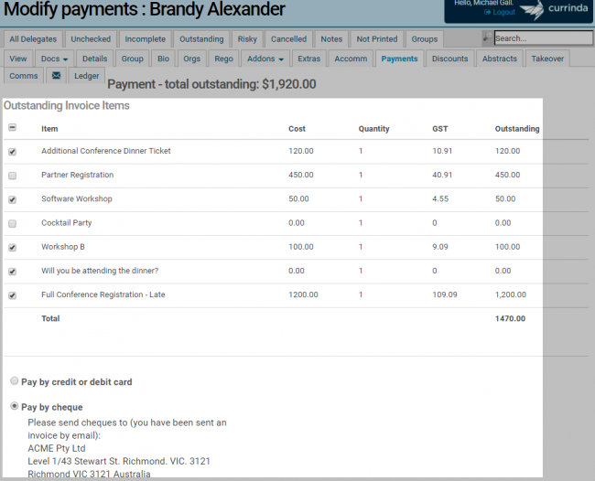Uncheck the Software Workshop checkbox
This screenshot has width=595, height=481.
pyautogui.click(x=13, y=199)
